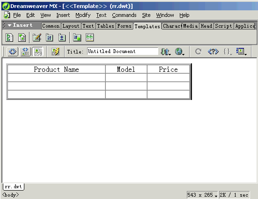This screenshot has width=258, height=199.
Task: Click the Refresh Design View button
Action: [x=198, y=52]
